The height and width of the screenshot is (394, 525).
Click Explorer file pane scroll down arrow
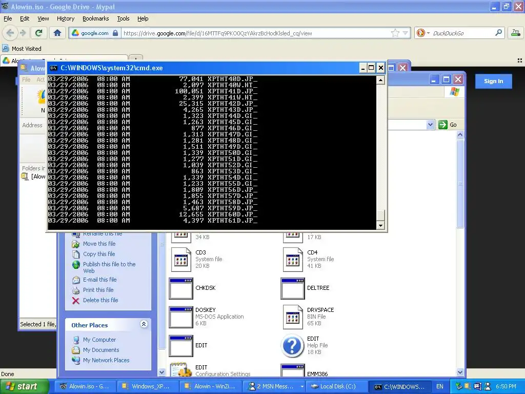click(460, 372)
